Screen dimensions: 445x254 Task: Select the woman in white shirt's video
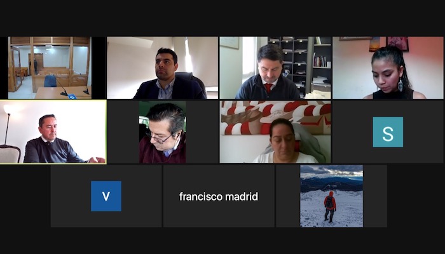click(275, 132)
